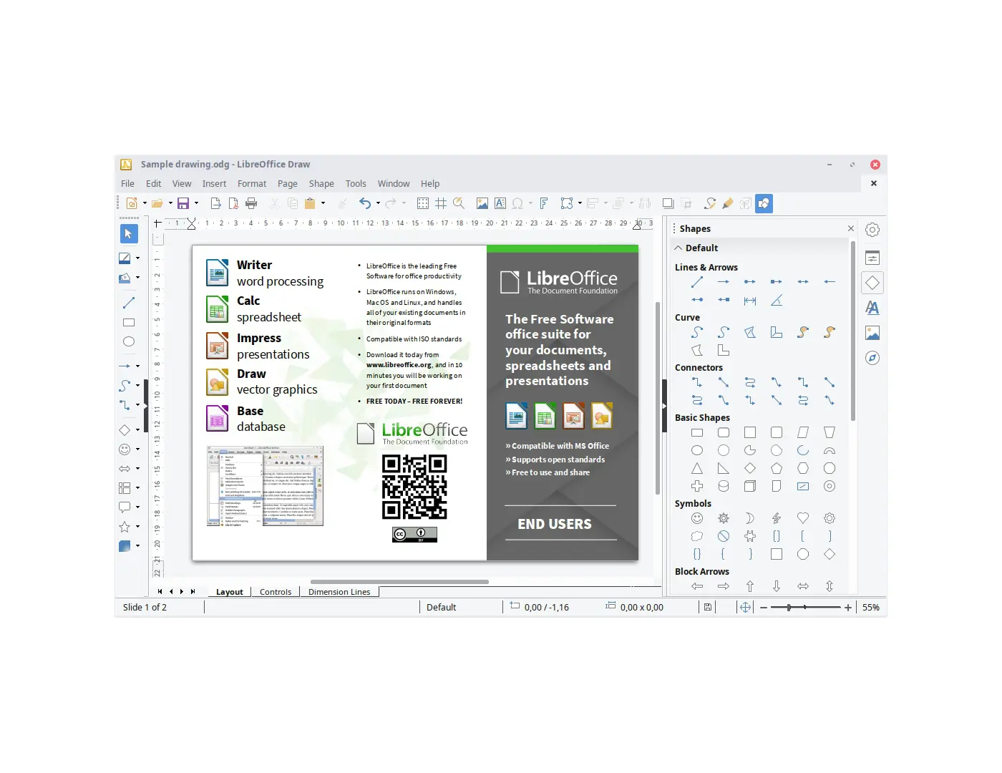1002x773 pixels.
Task: Open the Line Color dropdown arrow
Action: coord(137,258)
